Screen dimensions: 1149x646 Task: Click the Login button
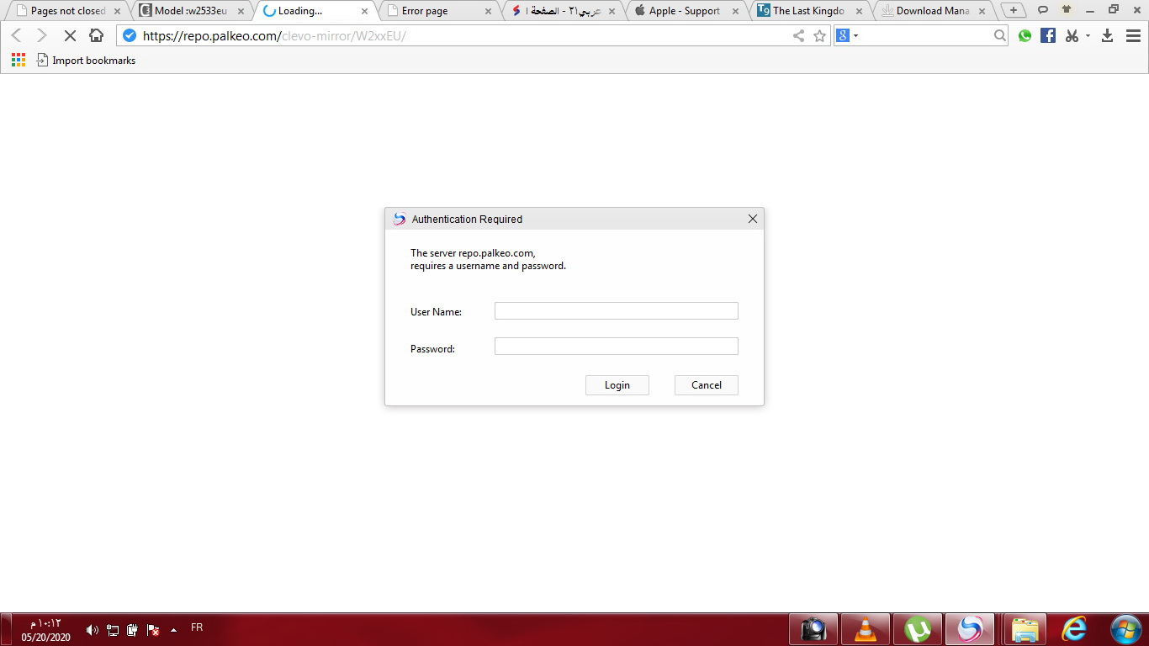point(617,385)
